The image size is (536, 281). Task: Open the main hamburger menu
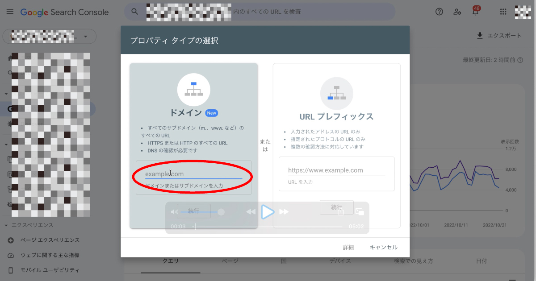(x=10, y=12)
